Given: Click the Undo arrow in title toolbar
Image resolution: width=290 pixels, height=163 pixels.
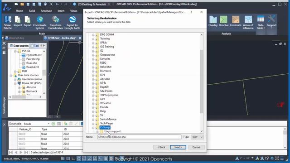Looking at the screenshot, I should [57, 4].
